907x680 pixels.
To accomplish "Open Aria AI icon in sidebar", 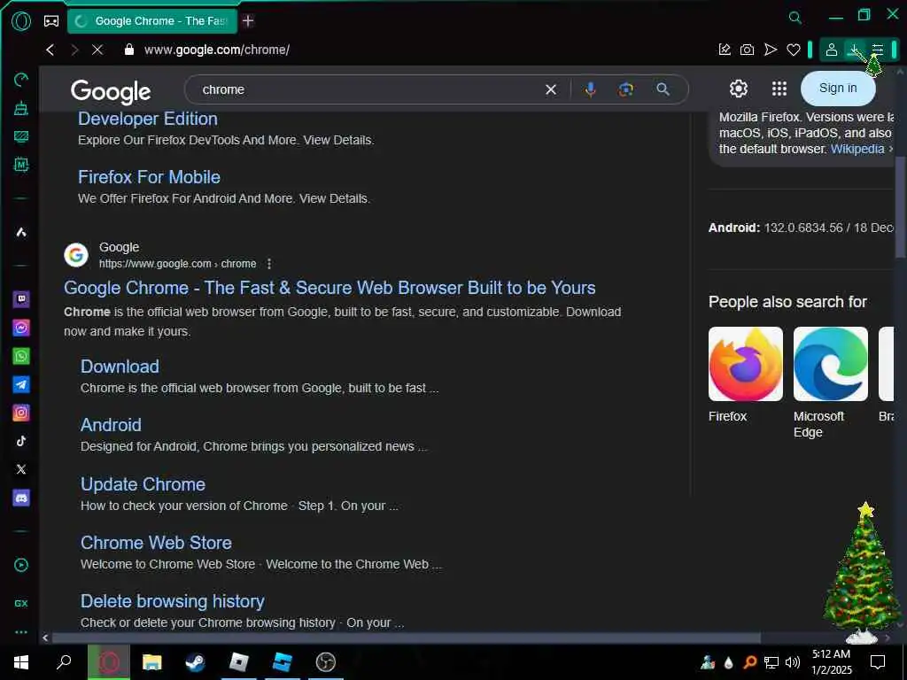I will point(21,233).
